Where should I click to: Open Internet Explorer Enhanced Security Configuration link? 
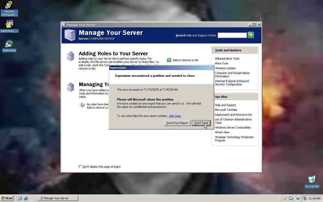point(232,83)
